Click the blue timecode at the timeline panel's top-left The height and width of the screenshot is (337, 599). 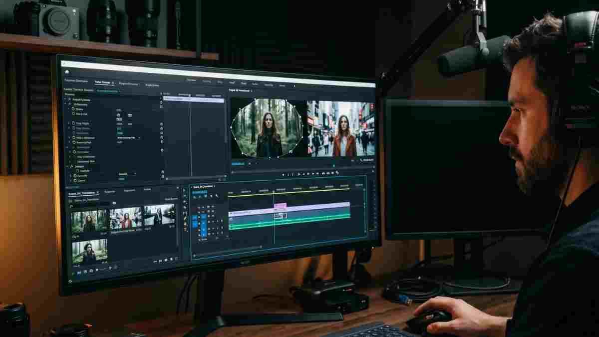pyautogui.click(x=200, y=192)
